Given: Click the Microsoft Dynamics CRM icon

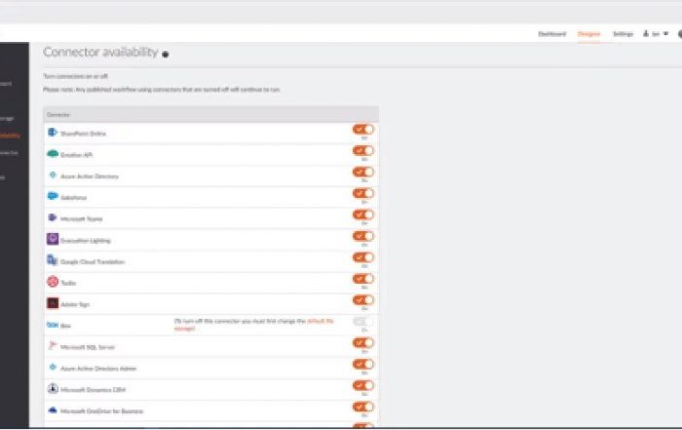Looking at the screenshot, I should click(53, 389).
